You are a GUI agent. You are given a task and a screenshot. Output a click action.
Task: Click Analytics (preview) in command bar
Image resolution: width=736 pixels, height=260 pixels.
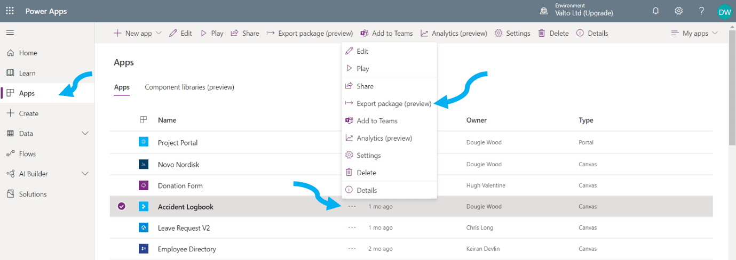click(x=454, y=33)
